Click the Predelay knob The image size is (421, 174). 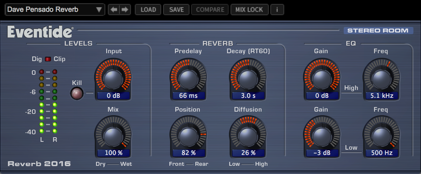188,78
